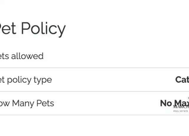Select the 'Pets allowed' text
Image resolution: width=189 pixels, height=136 pixels.
[22, 56]
